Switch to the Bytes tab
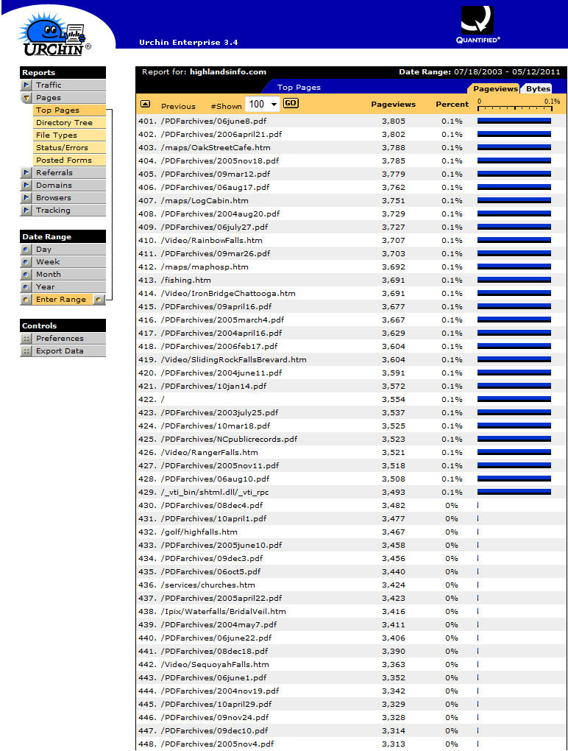This screenshot has width=568, height=751. 538,89
